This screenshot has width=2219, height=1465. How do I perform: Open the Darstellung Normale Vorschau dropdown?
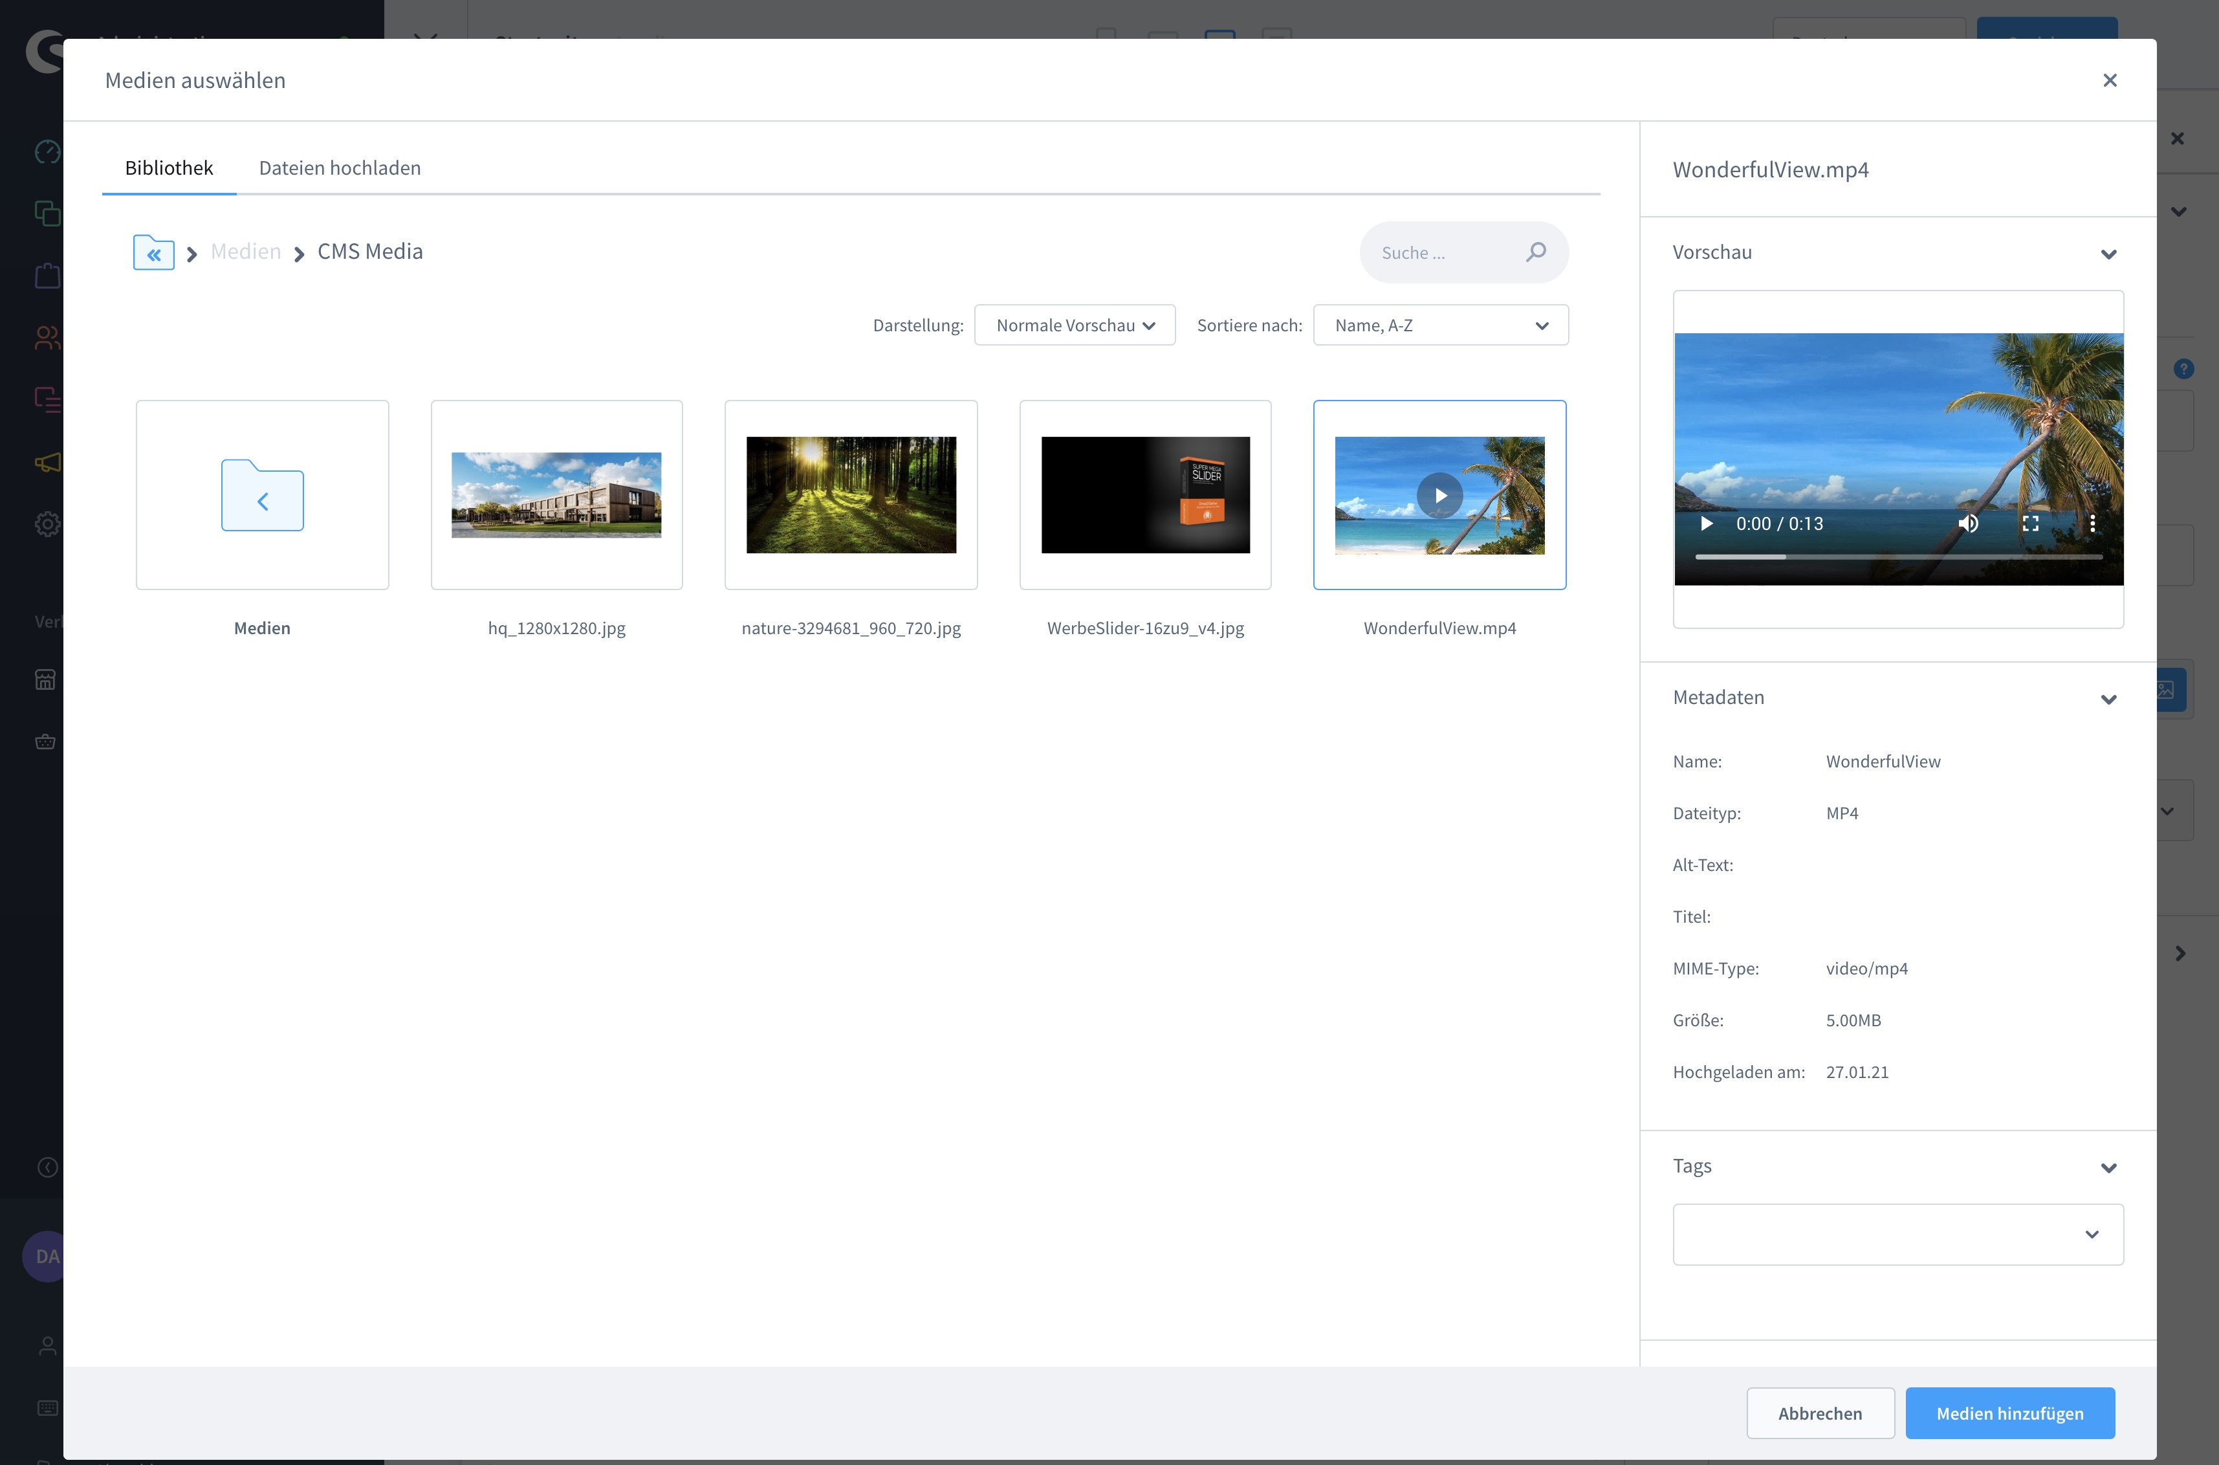1074,325
